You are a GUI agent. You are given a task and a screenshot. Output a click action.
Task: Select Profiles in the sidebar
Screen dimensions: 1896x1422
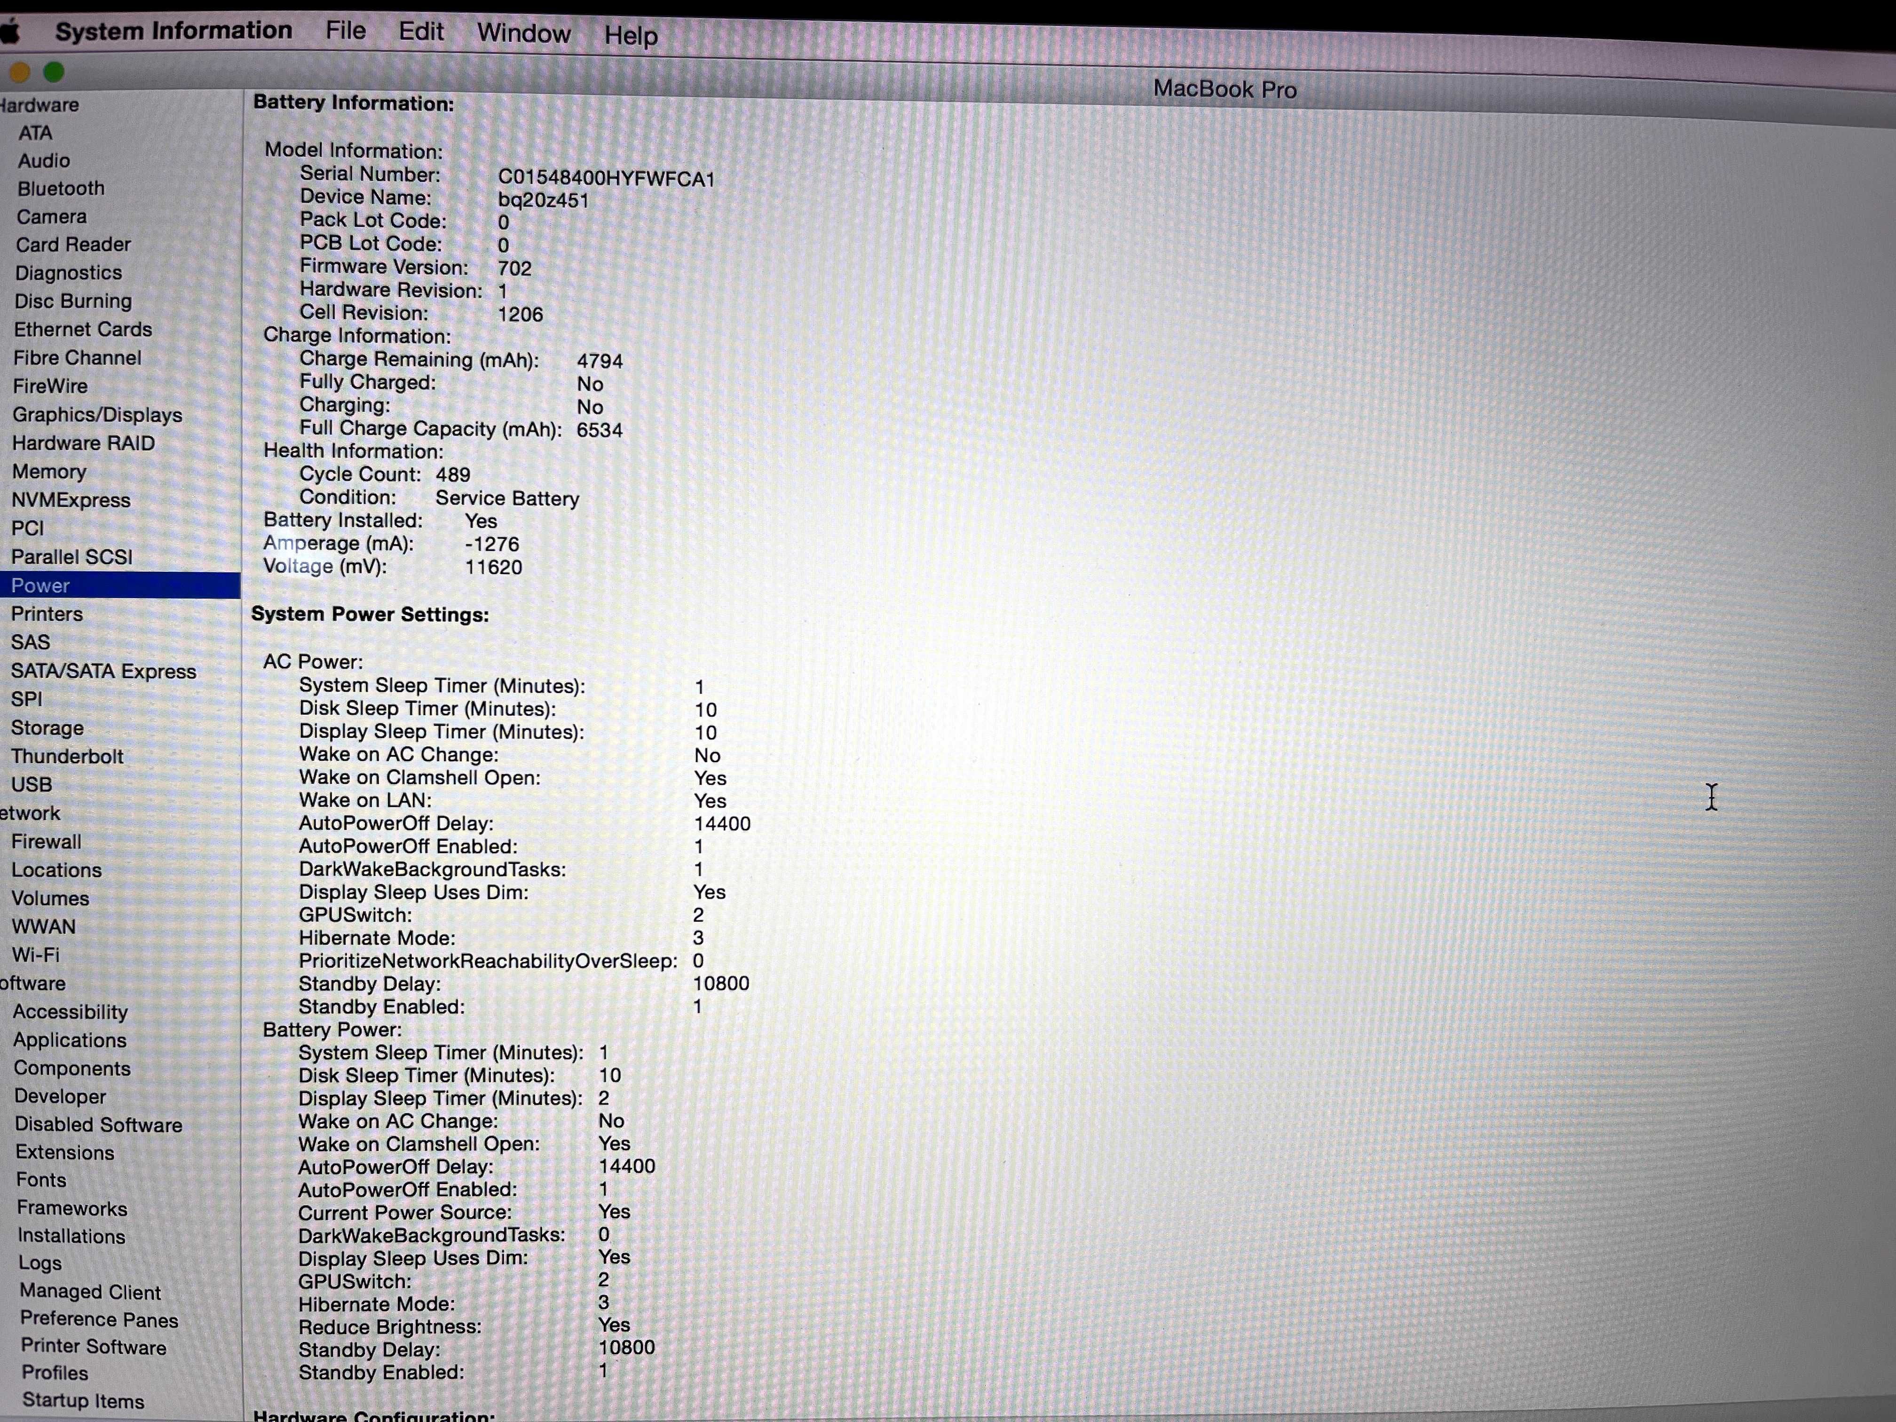pos(55,1373)
